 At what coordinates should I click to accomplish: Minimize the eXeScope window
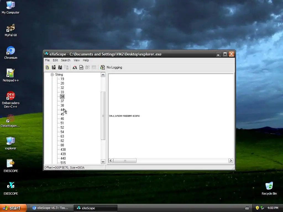[219, 54]
